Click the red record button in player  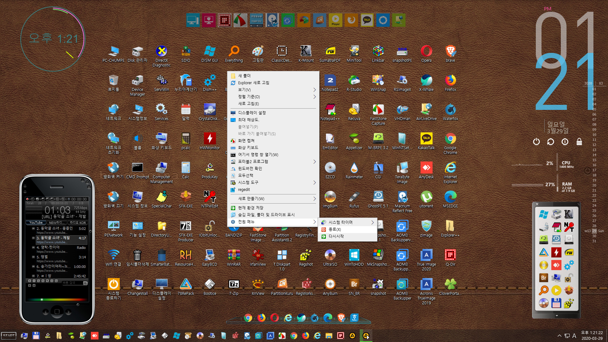point(28,199)
